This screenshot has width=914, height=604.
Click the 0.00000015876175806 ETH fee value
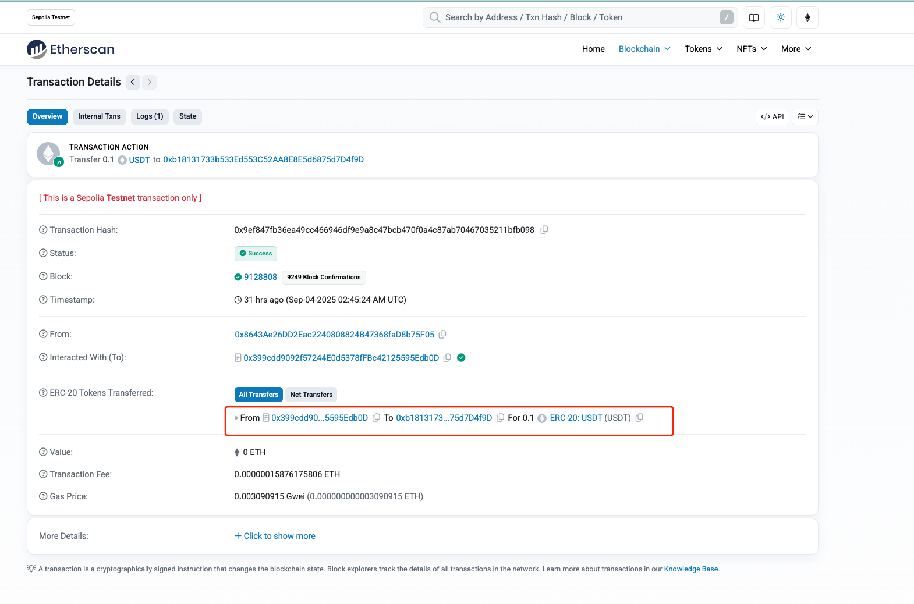coord(287,474)
